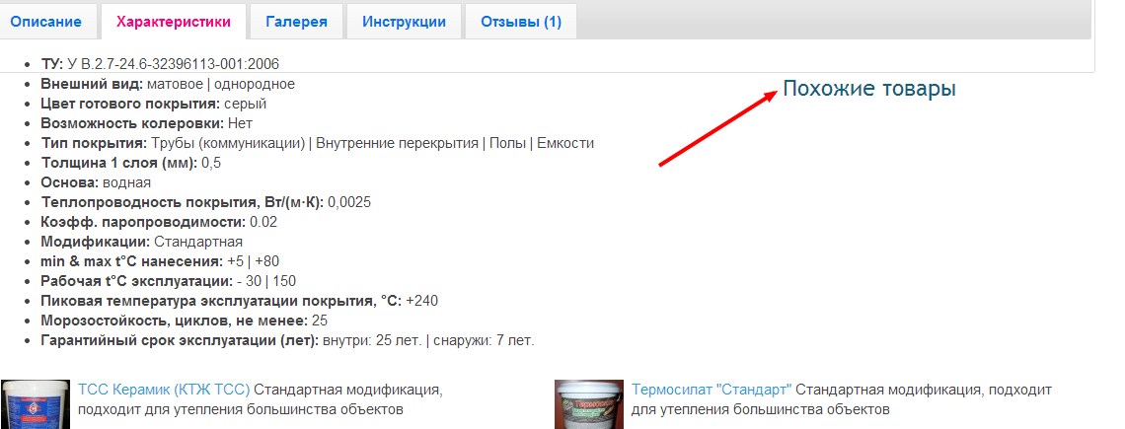
Task: Click the Гарантийный срок эксплуатации line
Action: tap(288, 340)
